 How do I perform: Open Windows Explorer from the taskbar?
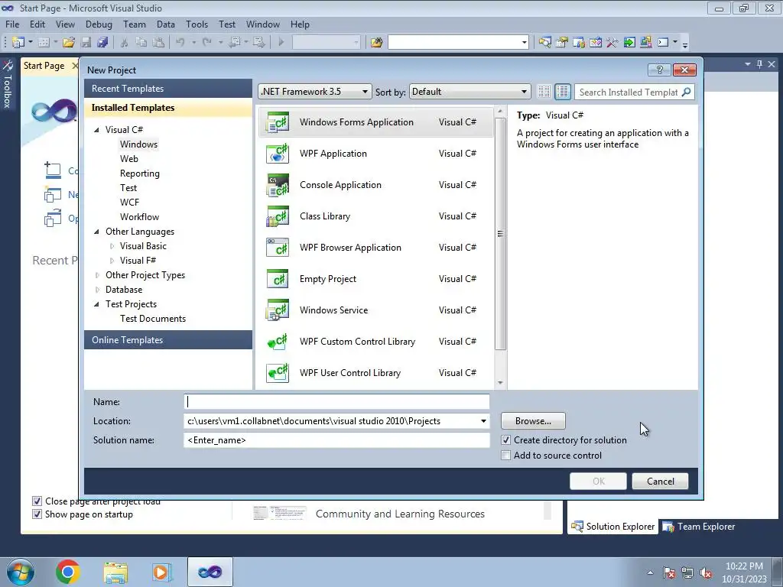(x=115, y=572)
